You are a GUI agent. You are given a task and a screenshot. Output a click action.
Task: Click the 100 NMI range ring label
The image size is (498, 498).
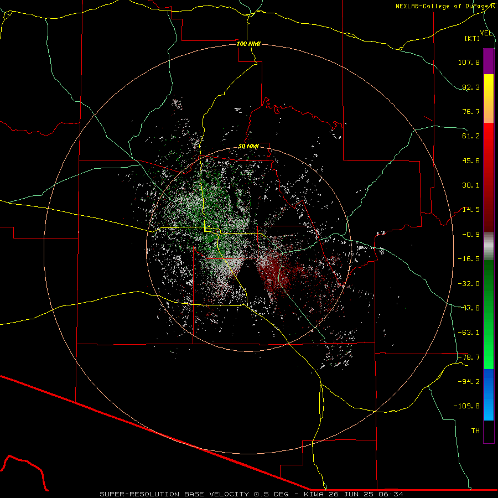[x=248, y=44]
